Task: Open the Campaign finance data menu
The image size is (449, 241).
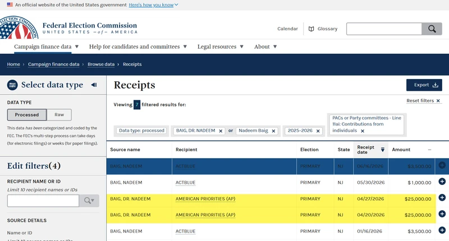Action: [x=46, y=47]
